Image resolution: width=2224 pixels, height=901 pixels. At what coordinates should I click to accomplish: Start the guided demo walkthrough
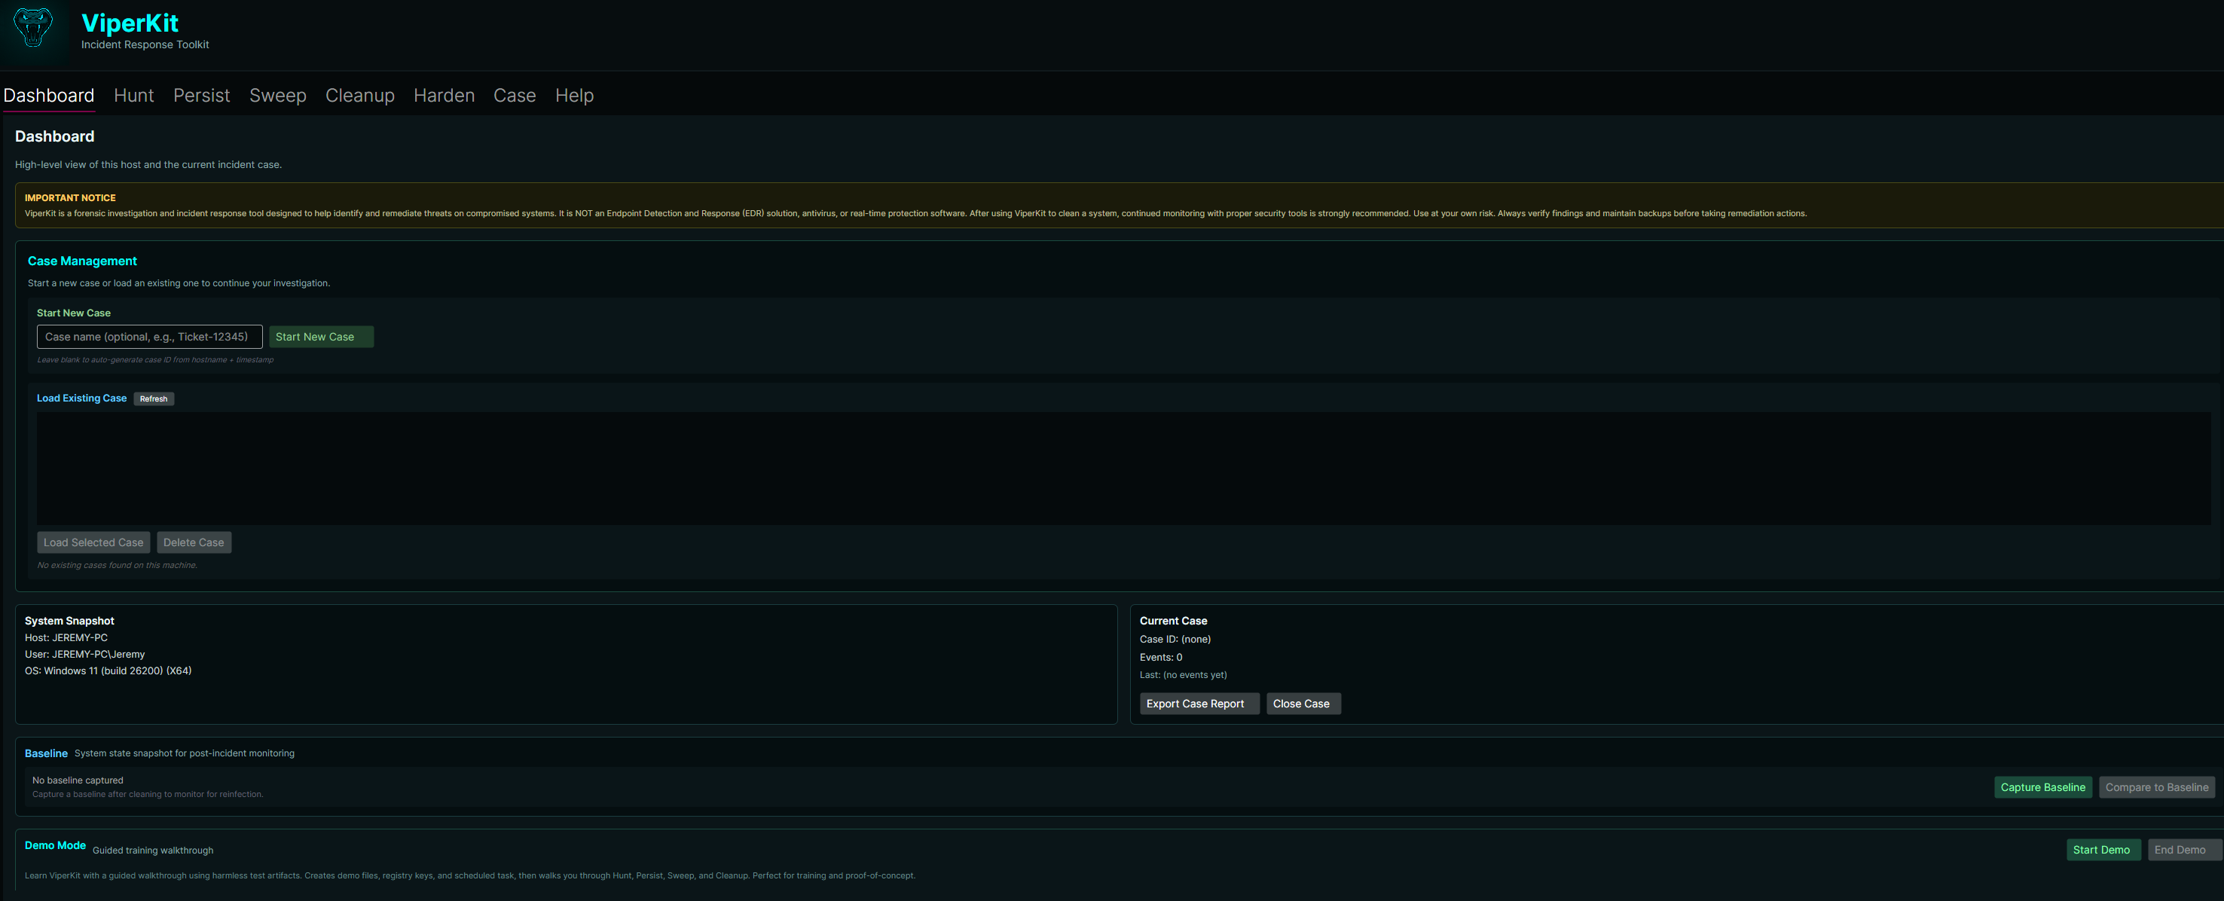coord(2102,849)
